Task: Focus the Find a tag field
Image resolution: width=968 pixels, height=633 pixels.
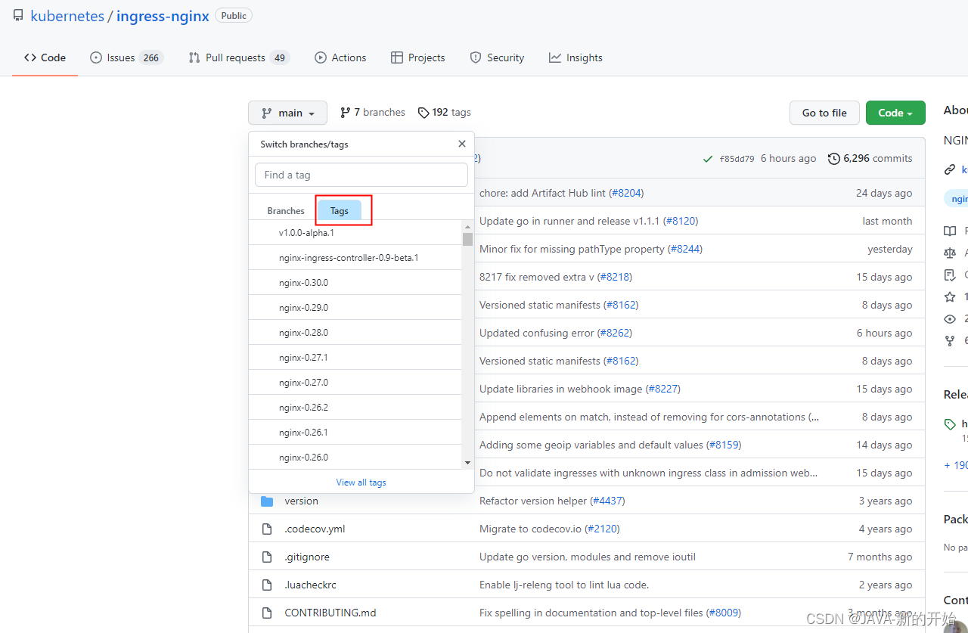Action: (x=361, y=175)
